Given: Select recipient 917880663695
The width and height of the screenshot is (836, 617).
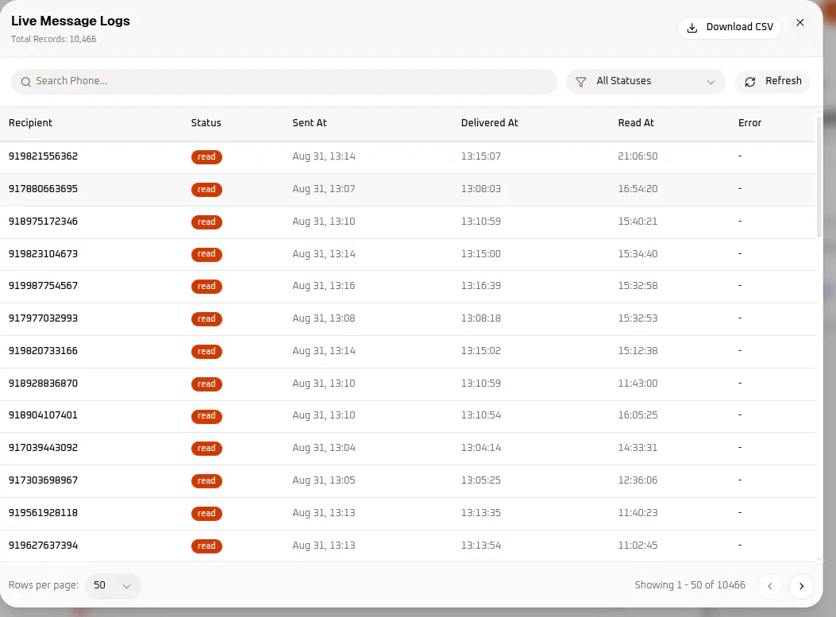Looking at the screenshot, I should tap(43, 189).
